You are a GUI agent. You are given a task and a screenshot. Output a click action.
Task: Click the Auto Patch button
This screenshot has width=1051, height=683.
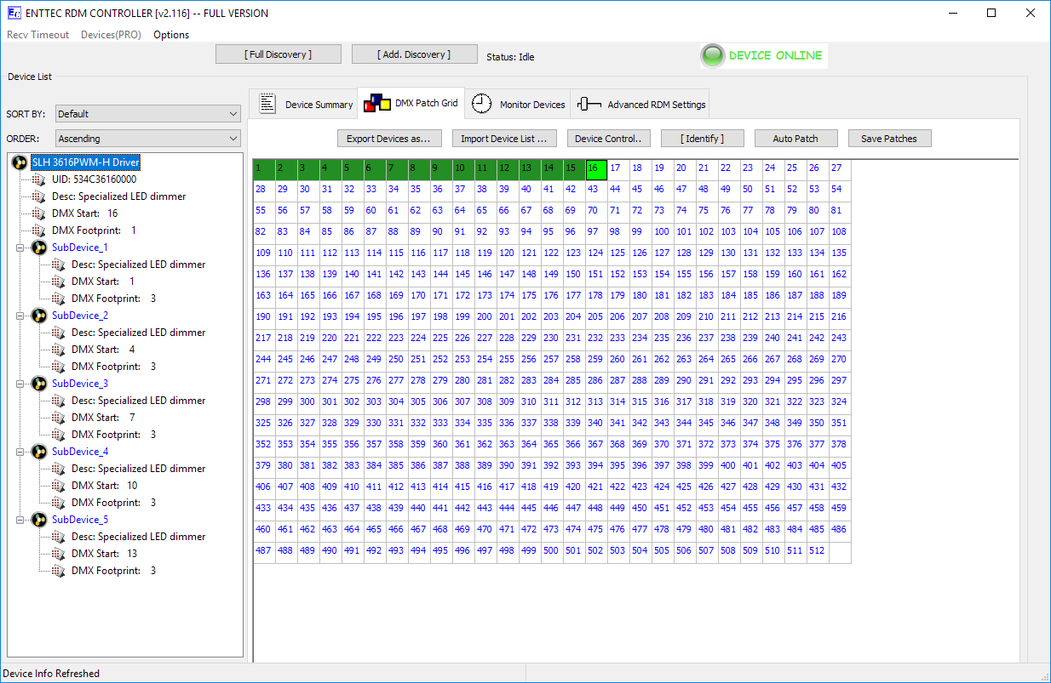795,139
